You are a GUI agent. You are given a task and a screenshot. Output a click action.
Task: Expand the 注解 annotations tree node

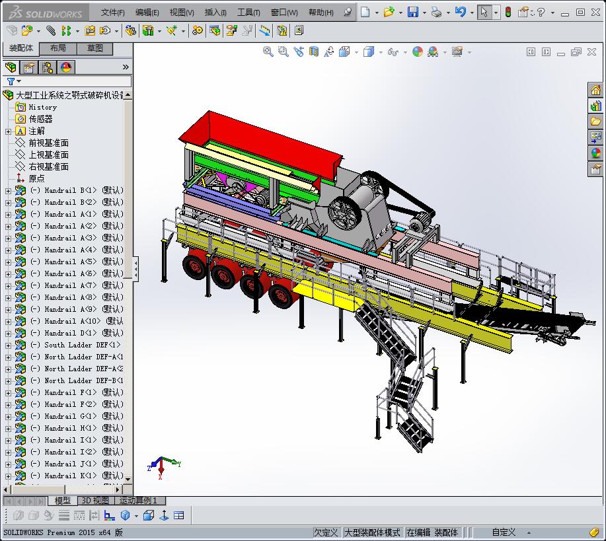(x=8, y=131)
